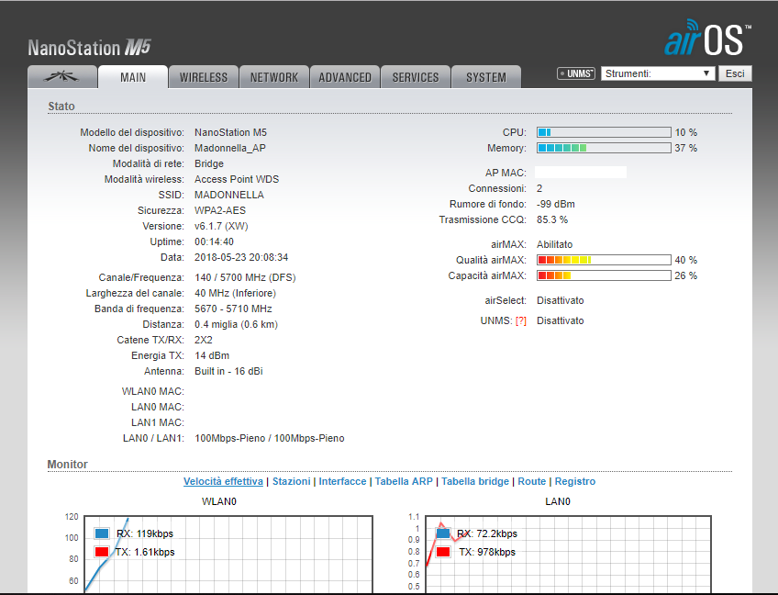Click distance value 0.4 miglia (0.6 km)
Image resolution: width=778 pixels, height=595 pixels.
(x=236, y=324)
